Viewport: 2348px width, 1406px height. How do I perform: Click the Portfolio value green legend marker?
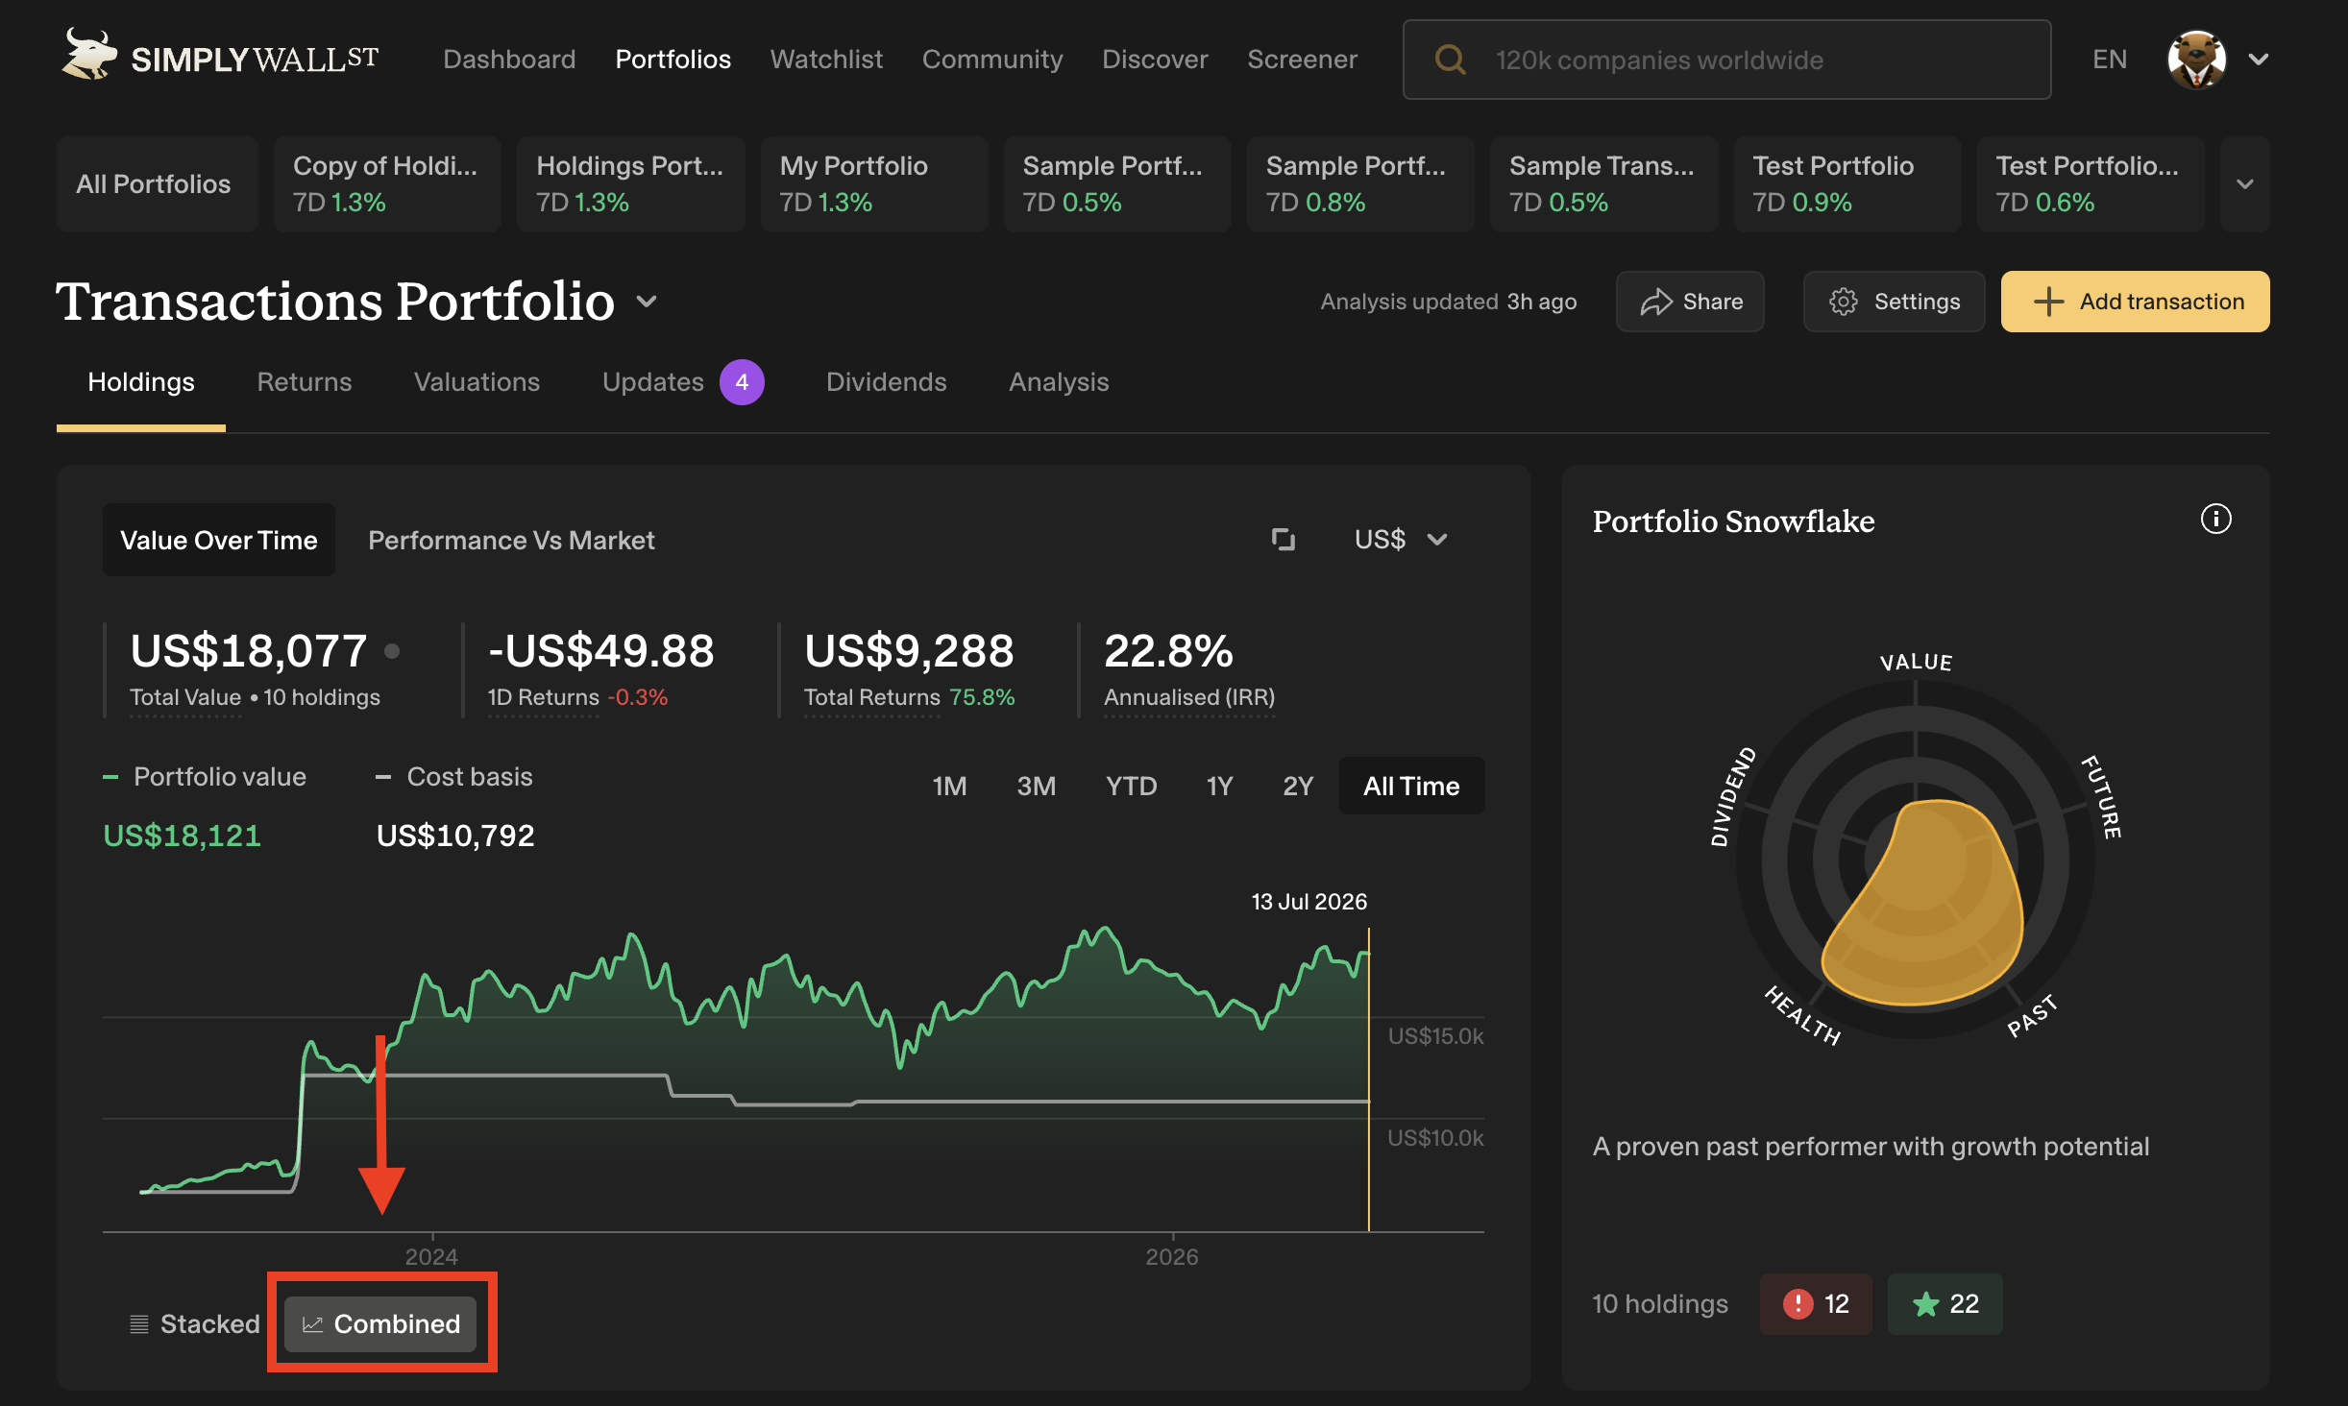110,777
